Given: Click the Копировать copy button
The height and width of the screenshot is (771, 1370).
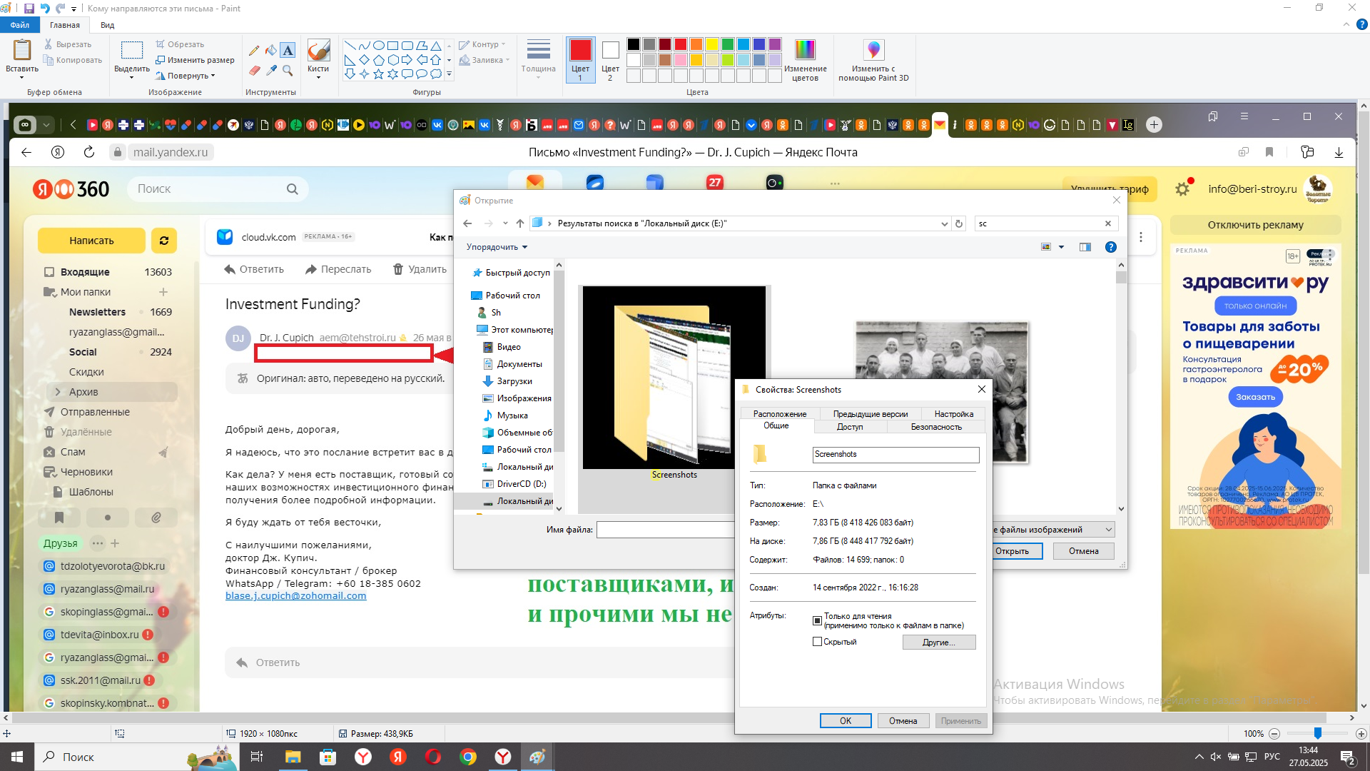Looking at the screenshot, I should pos(73,60).
